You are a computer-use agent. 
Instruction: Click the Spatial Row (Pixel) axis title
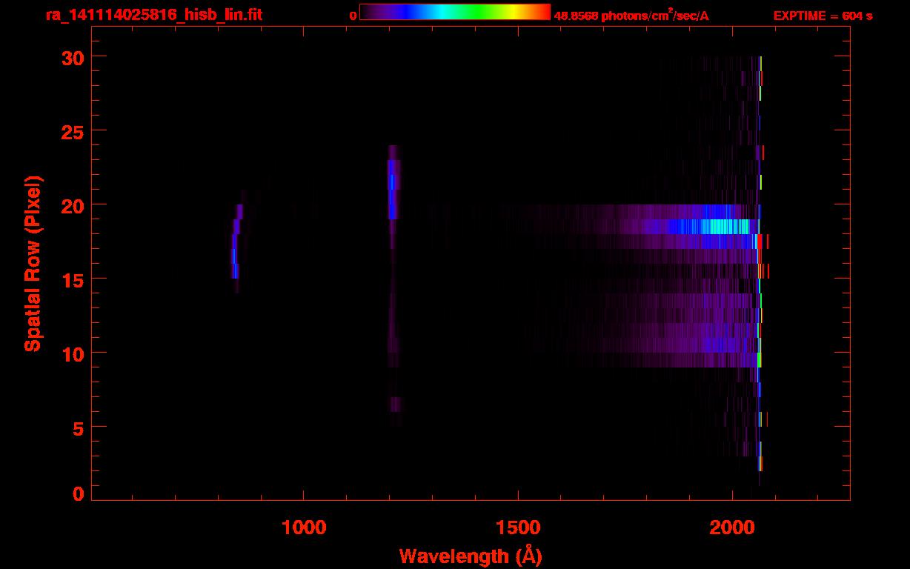33,263
